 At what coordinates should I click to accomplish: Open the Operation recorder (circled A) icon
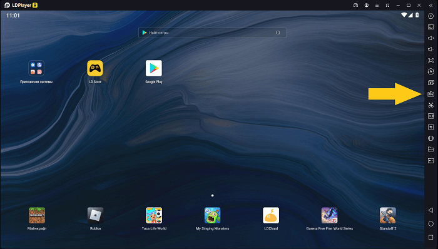430,72
